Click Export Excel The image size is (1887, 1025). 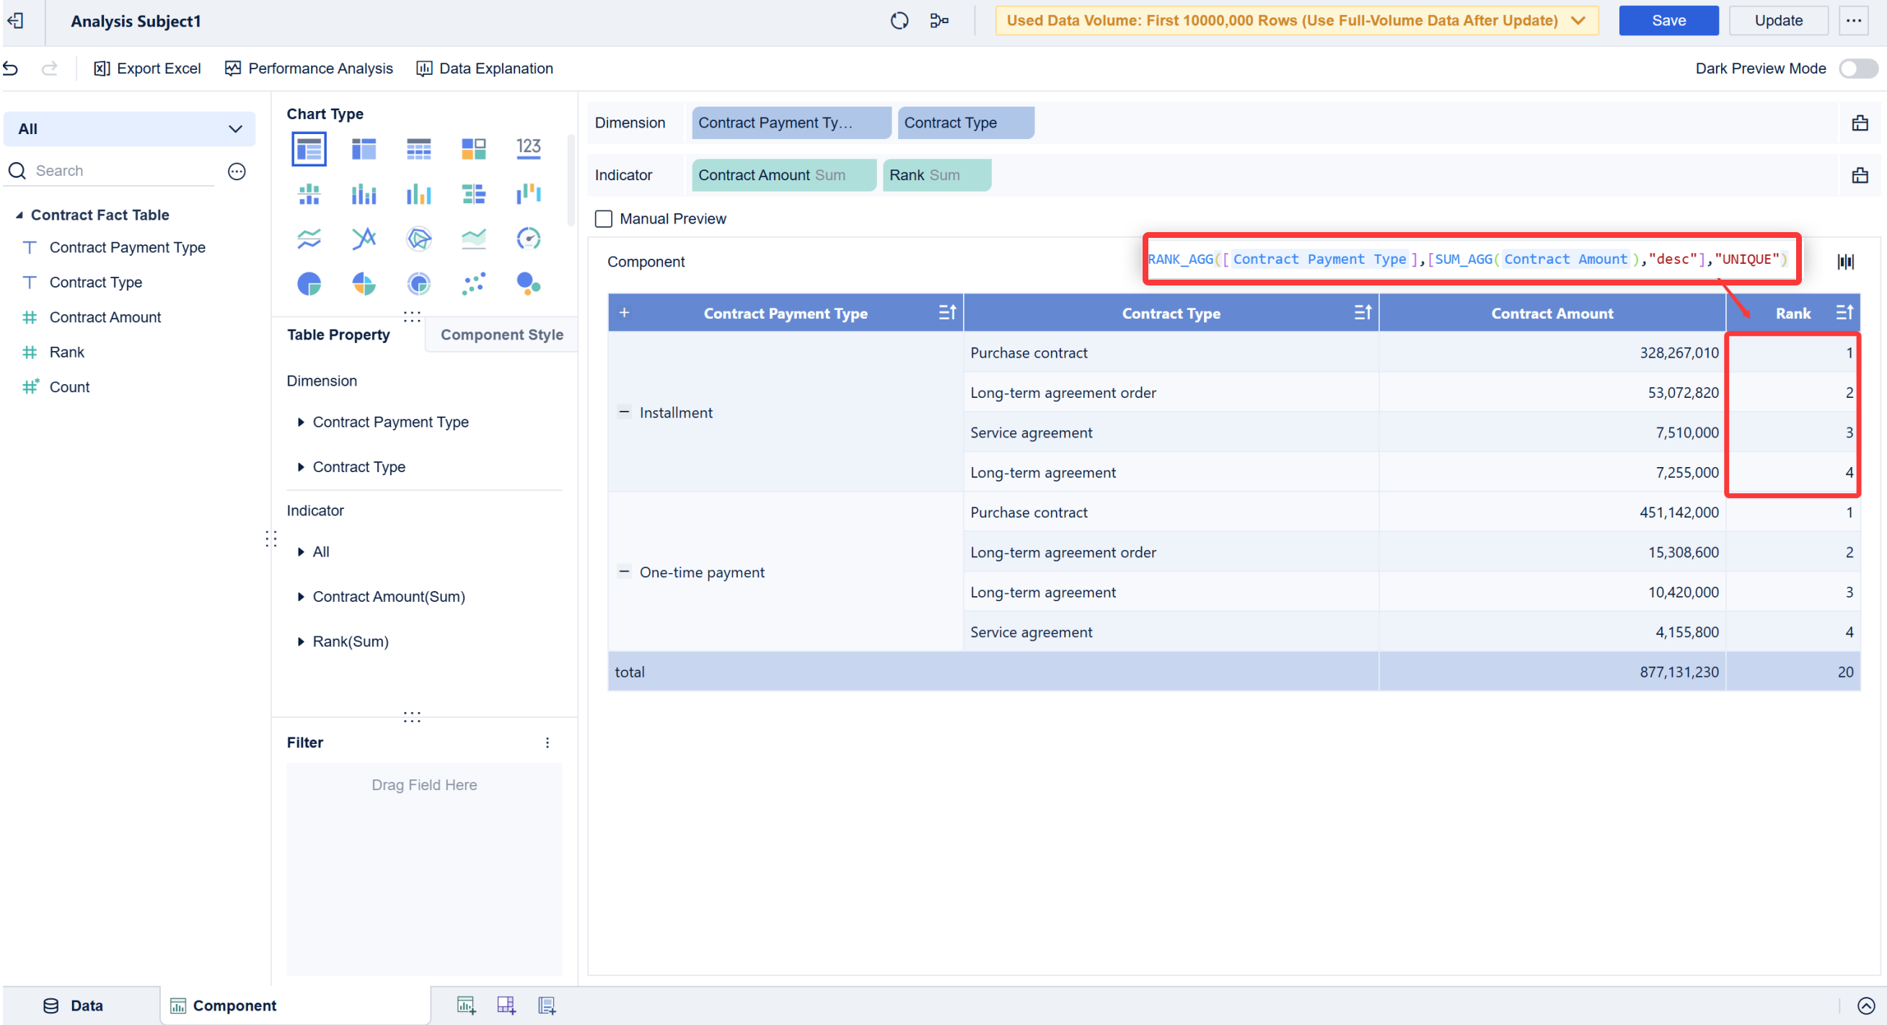[x=147, y=68]
